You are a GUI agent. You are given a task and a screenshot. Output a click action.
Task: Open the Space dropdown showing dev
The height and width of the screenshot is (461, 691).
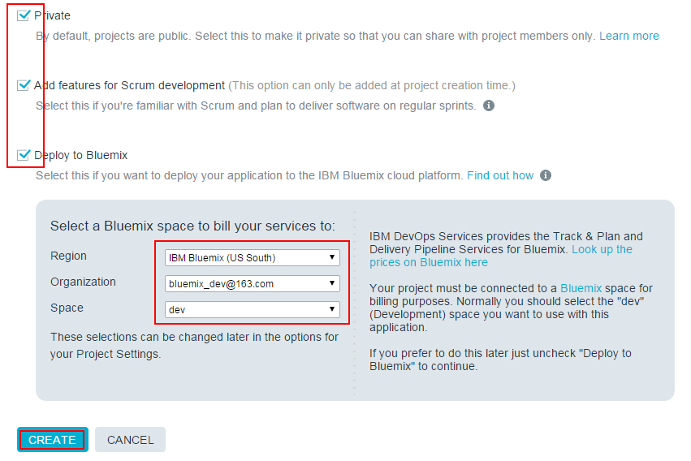[252, 309]
